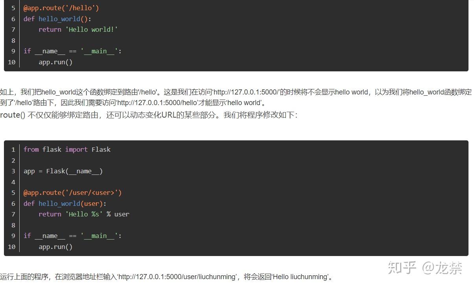
Task: Click line number 10 in the second code block
Action: click(x=11, y=247)
